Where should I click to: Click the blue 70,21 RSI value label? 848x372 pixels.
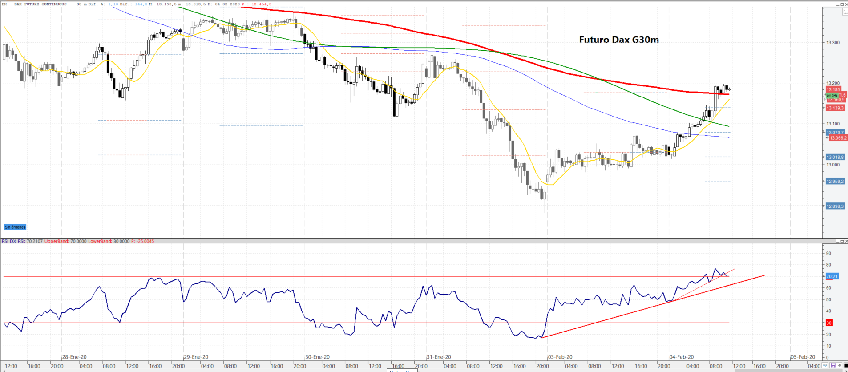[832, 276]
